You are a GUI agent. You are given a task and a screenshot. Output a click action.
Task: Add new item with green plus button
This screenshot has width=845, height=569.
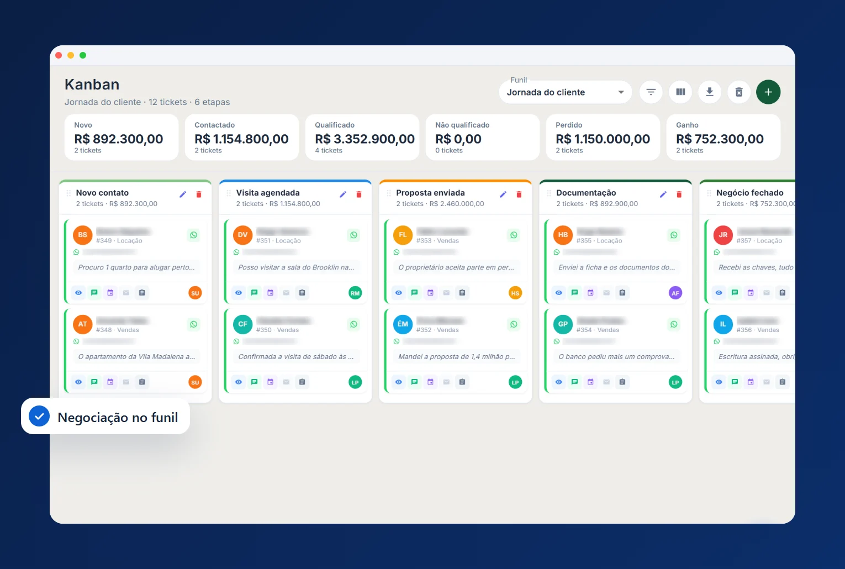[768, 92]
